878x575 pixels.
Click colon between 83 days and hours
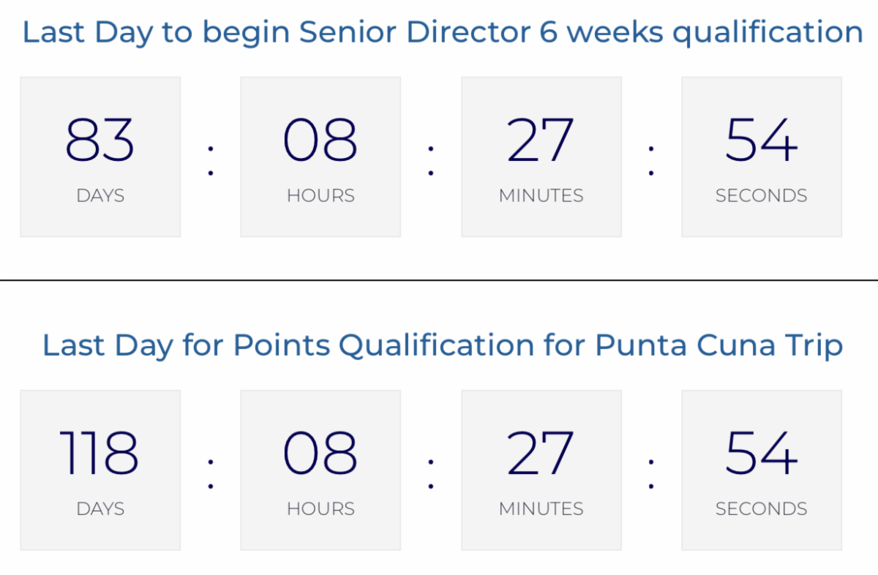click(x=211, y=160)
